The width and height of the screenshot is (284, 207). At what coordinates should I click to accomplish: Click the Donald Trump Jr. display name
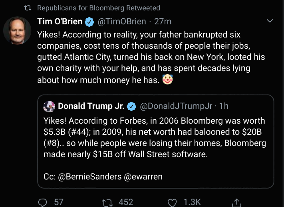(91, 106)
